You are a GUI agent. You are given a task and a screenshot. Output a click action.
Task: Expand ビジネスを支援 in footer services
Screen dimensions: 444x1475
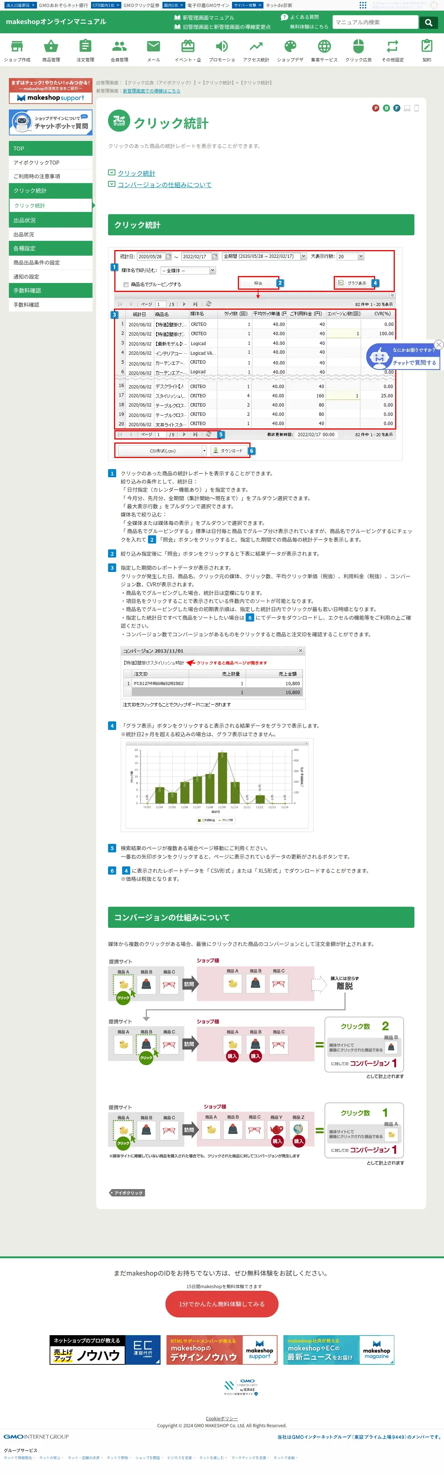181,1458
